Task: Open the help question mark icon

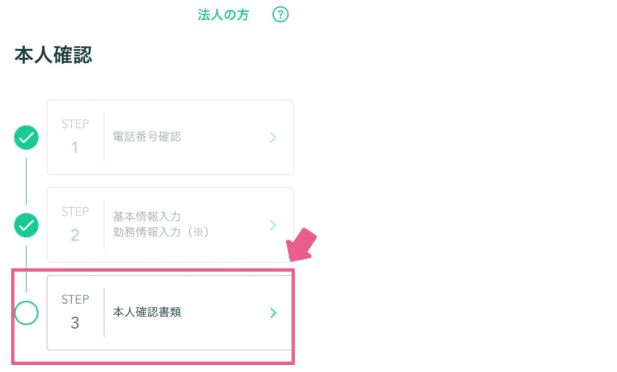Action: [x=281, y=14]
